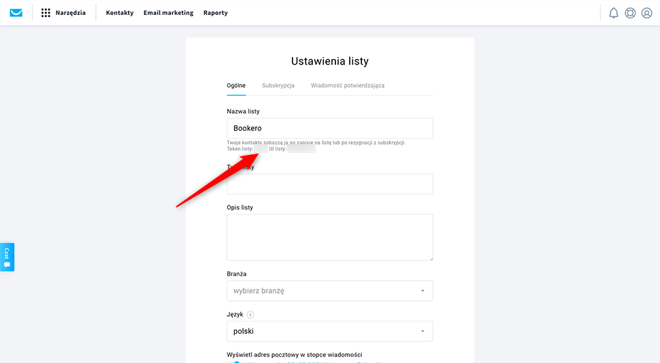This screenshot has height=363, width=660.
Task: Click inside the Opis listy text area
Action: [x=329, y=237]
